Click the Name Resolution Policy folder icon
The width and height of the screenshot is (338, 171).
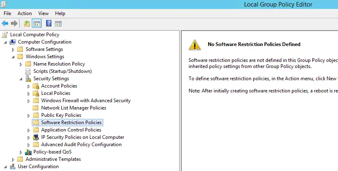pyautogui.click(x=28, y=64)
